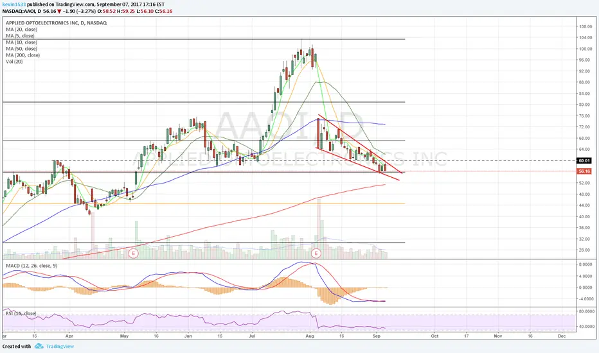Click the 40.0000 RSI axis label
This screenshot has width=599, height=353.
coord(586,327)
